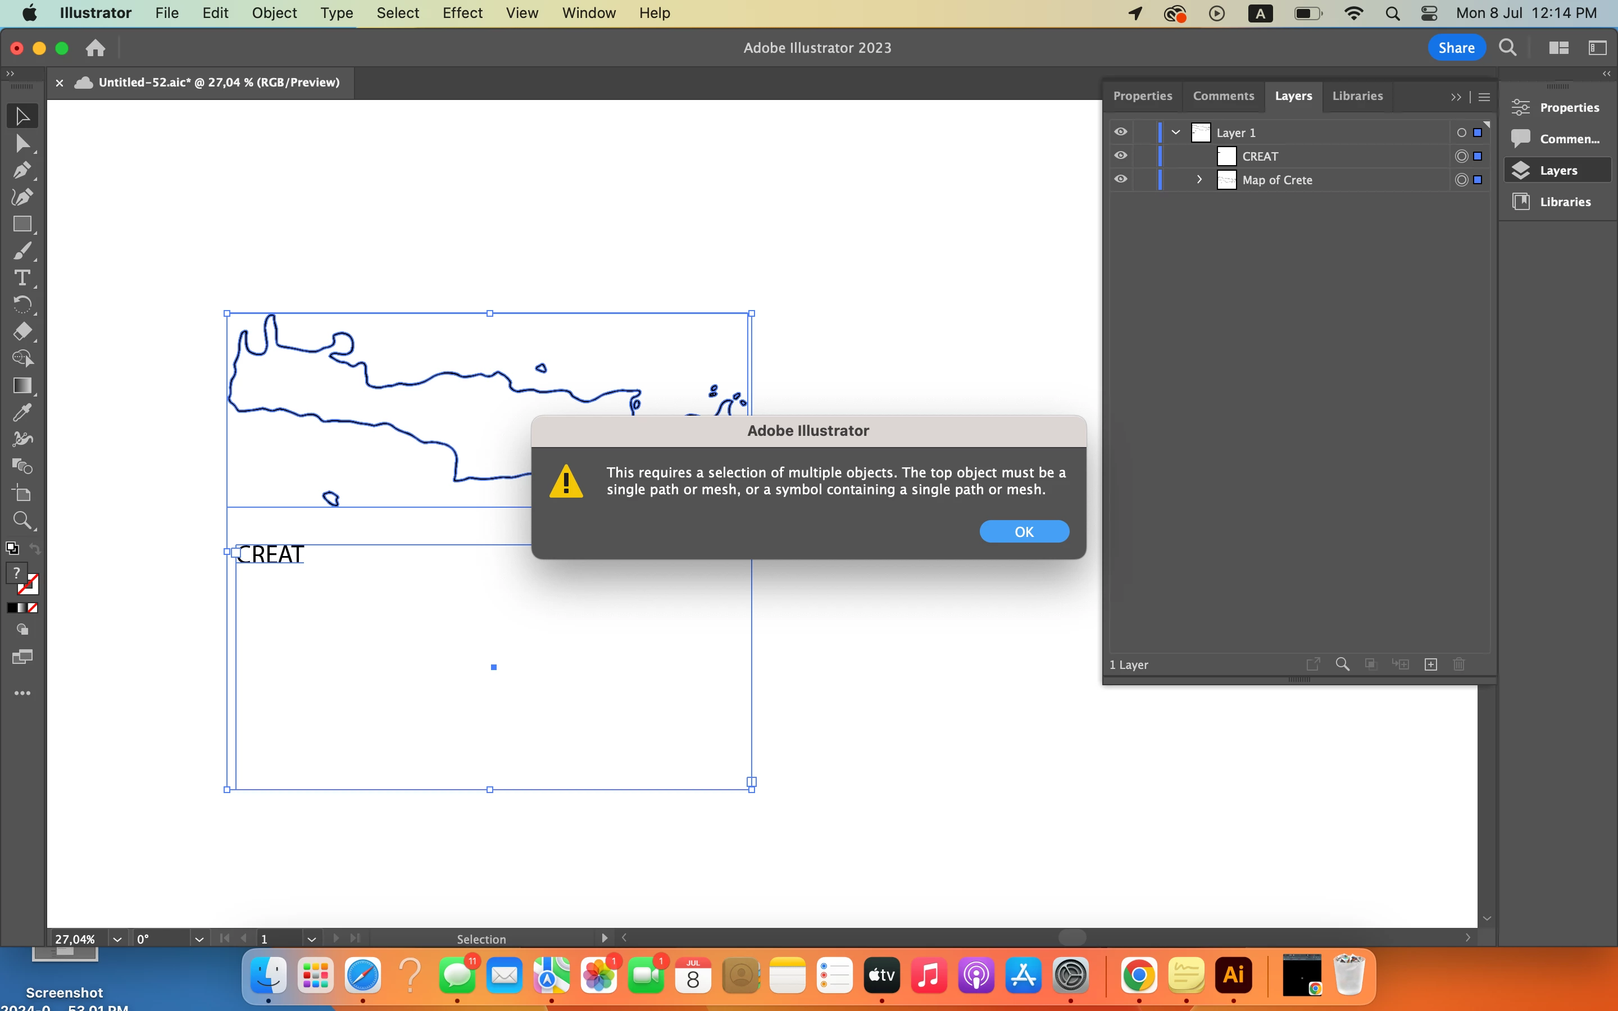The height and width of the screenshot is (1011, 1618).
Task: Select the Type tool
Action: 21,277
